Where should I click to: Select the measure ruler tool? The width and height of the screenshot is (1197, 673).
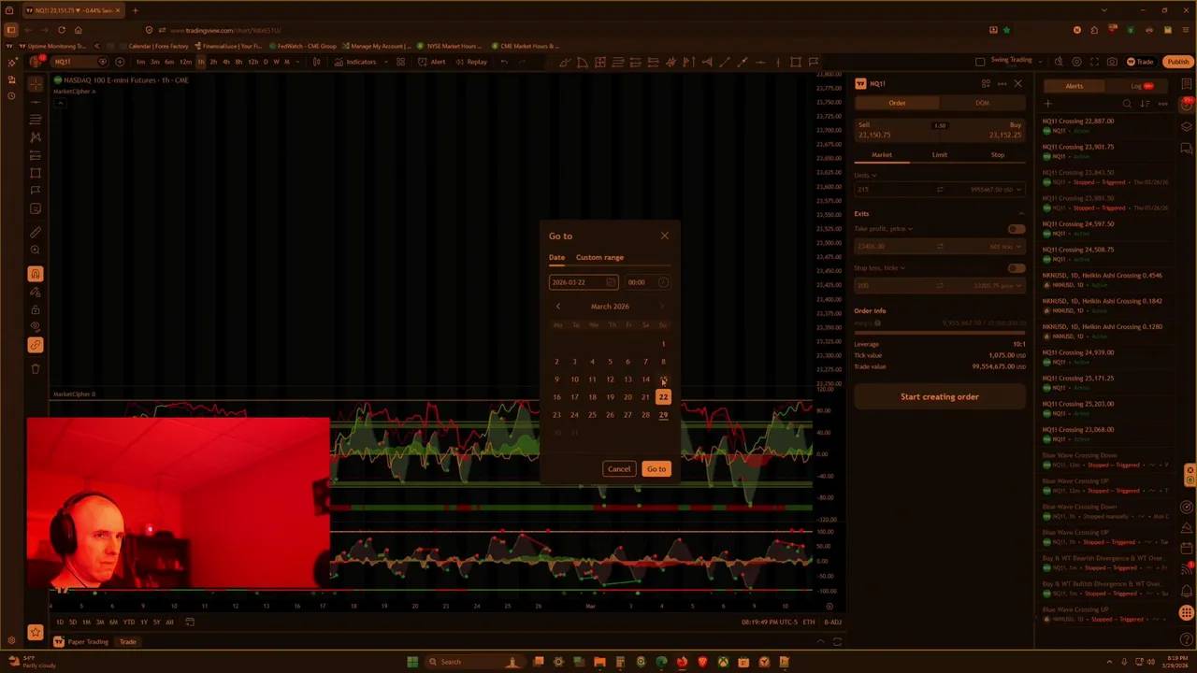point(36,232)
